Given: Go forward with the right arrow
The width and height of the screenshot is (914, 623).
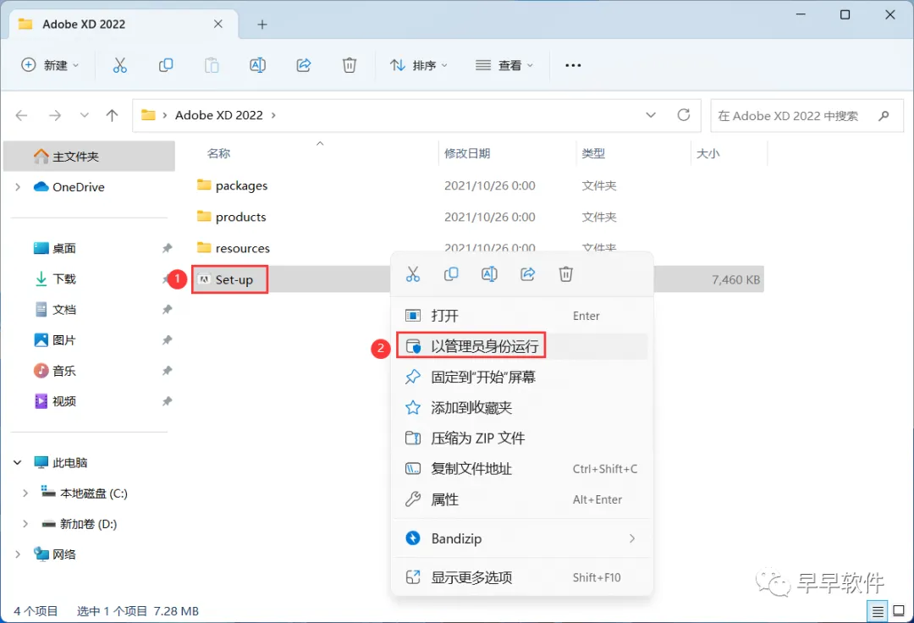Looking at the screenshot, I should pyautogui.click(x=55, y=115).
